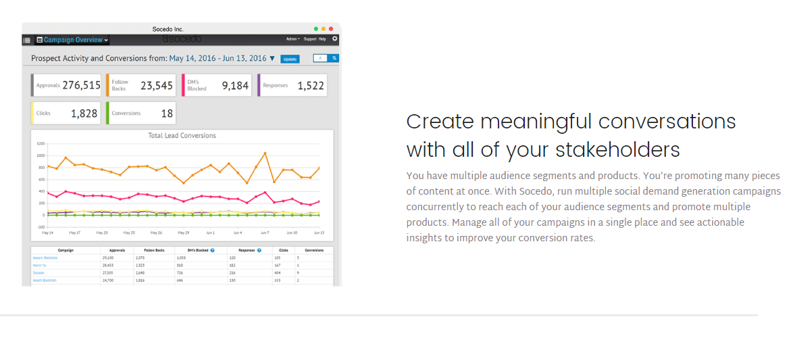Click the Campaign Overview chart icon
This screenshot has width=795, height=344.
tap(39, 40)
